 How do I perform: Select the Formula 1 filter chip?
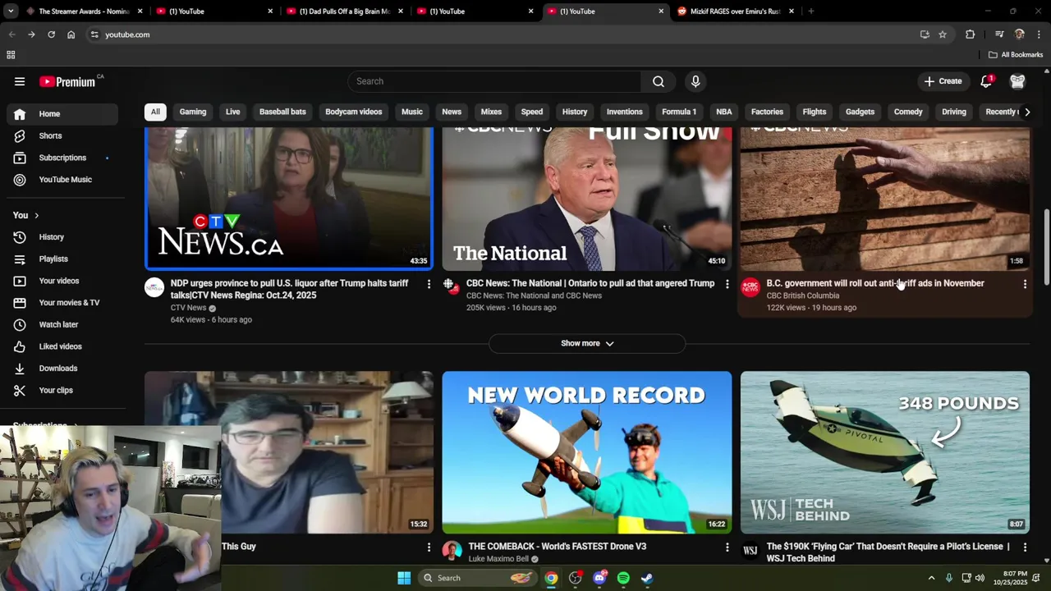[x=679, y=112]
